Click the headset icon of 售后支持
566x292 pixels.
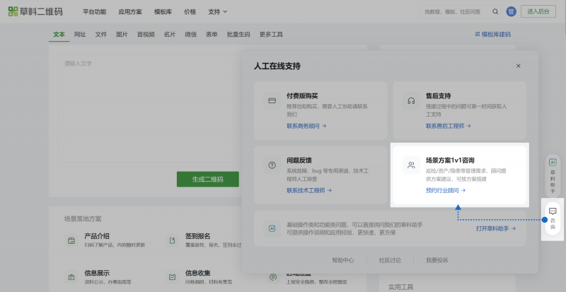[x=411, y=100]
